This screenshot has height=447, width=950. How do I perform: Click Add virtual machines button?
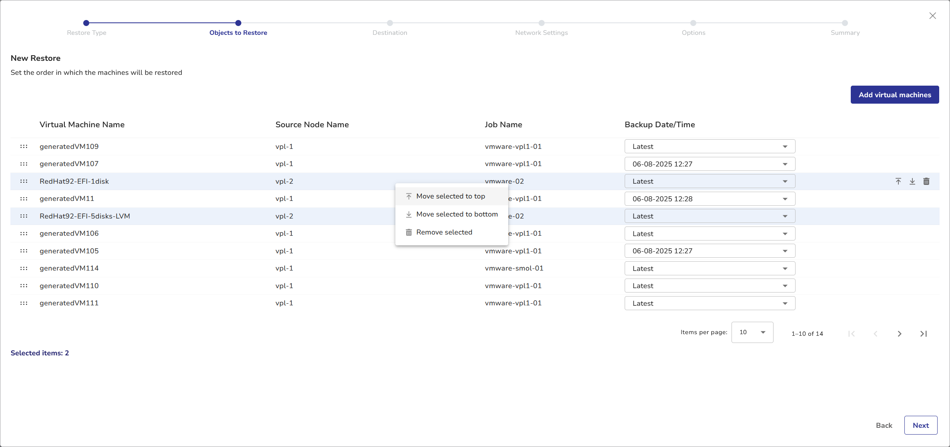[894, 95]
